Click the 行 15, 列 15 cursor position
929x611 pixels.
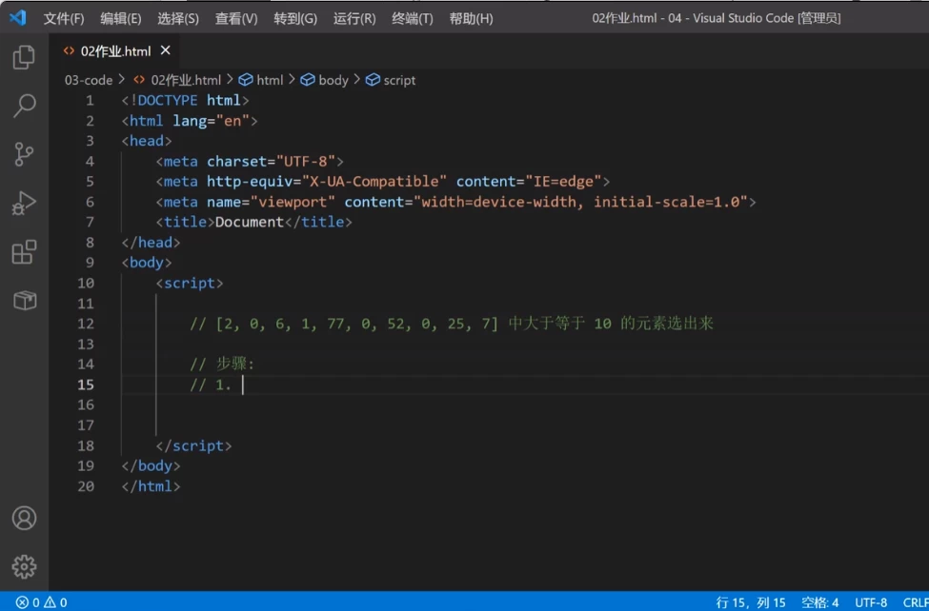tap(751, 601)
